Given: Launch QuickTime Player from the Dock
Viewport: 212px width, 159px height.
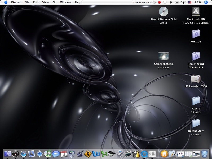Looking at the screenshot, I should pos(144,154).
